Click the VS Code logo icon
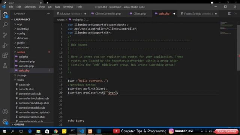240x135 pixels. click(4, 7)
